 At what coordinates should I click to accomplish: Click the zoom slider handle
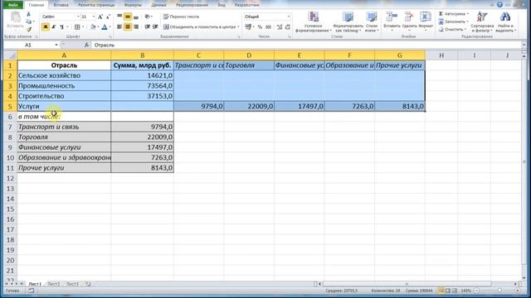(x=499, y=291)
